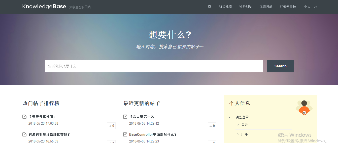Image resolution: width=338 pixels, height=143 pixels.
Task: Open the post 今天天气真好呀，
Action: click(42, 117)
